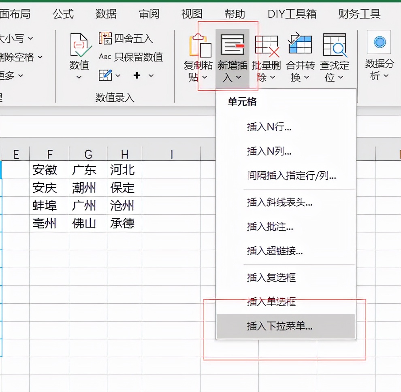This screenshot has width=401, height=392.
Task: Select the cell containing 广东
Action: [x=88, y=170]
